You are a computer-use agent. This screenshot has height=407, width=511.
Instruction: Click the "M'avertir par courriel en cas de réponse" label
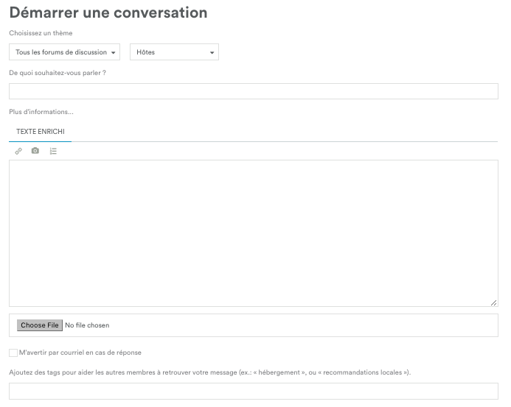pos(80,353)
